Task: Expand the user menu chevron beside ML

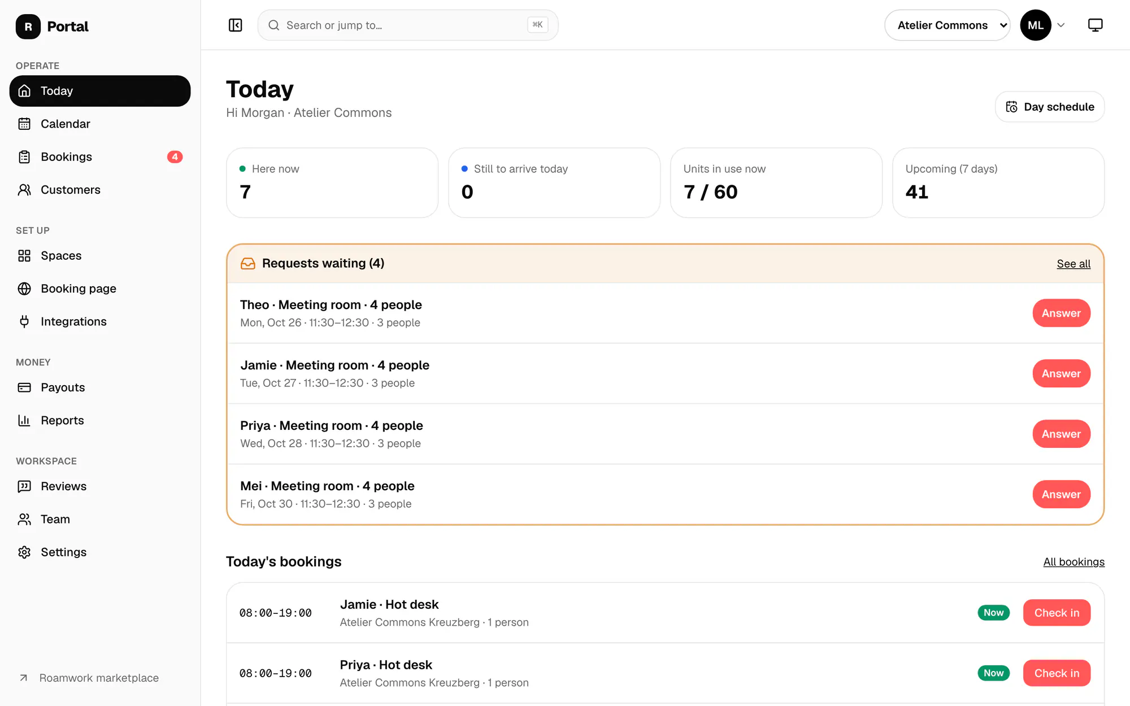Action: (x=1061, y=25)
